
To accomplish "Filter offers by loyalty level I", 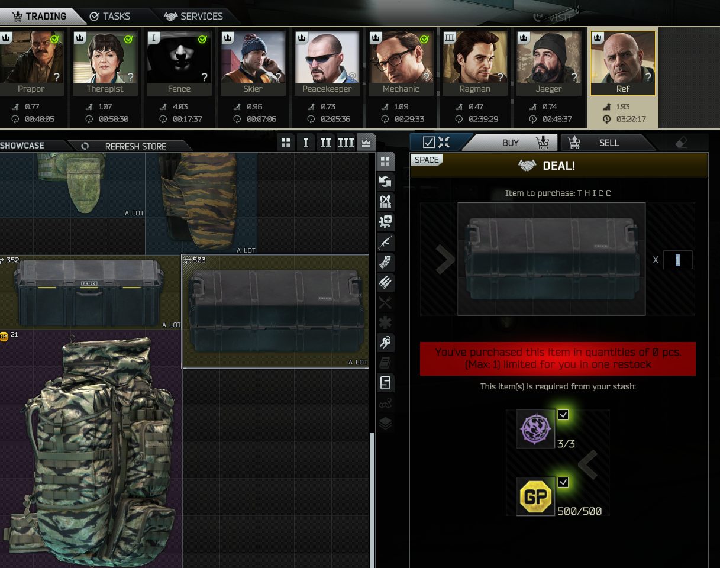I will tap(305, 143).
